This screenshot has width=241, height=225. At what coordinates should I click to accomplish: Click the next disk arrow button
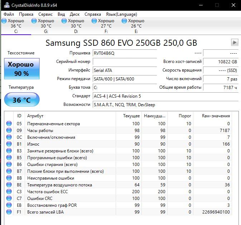click(235, 43)
